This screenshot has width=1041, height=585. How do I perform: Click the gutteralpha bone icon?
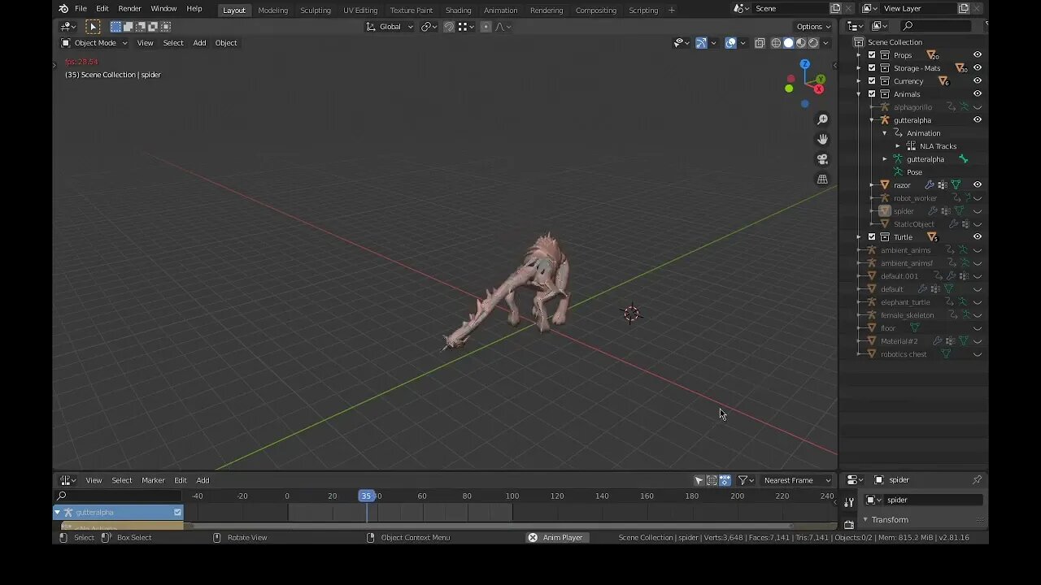tap(963, 159)
